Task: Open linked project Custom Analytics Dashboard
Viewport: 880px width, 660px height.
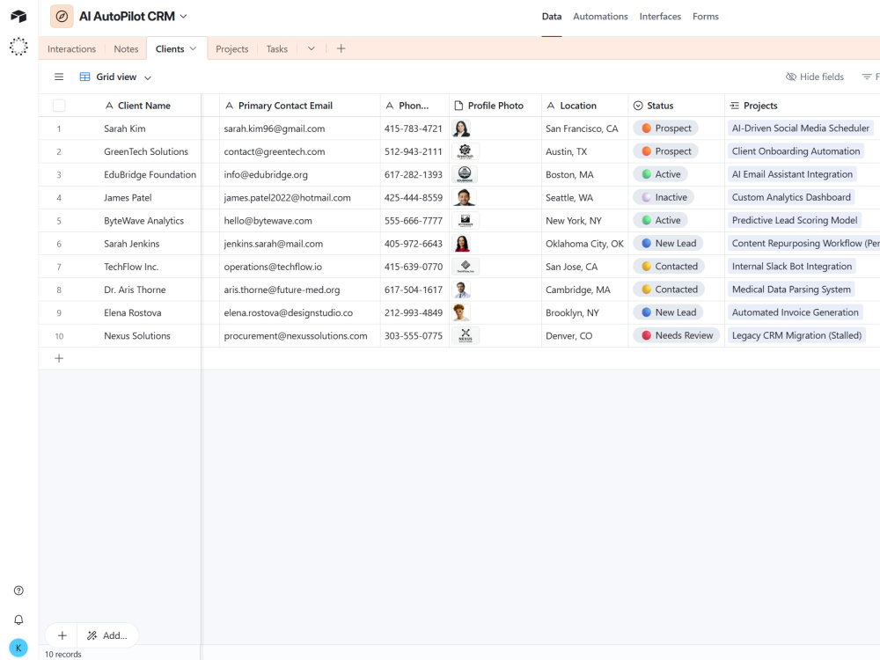Action: (791, 197)
